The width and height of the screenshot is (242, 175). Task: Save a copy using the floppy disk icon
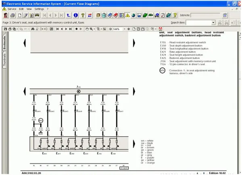click(x=5, y=29)
